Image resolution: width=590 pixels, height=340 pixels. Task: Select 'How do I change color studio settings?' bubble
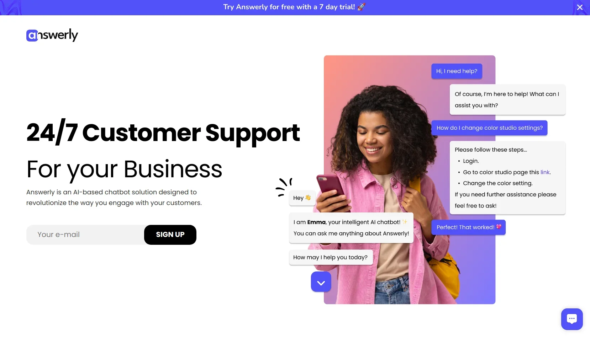pos(490,128)
